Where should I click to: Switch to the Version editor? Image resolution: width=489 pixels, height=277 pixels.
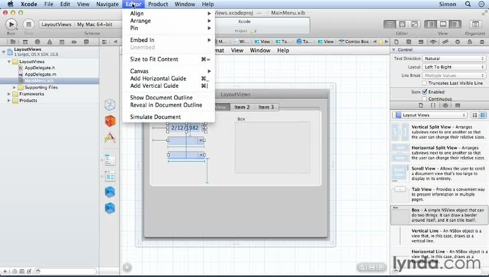point(414,24)
